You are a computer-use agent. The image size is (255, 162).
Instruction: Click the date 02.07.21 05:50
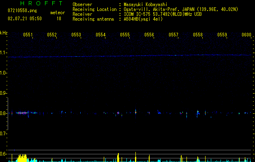(25, 19)
